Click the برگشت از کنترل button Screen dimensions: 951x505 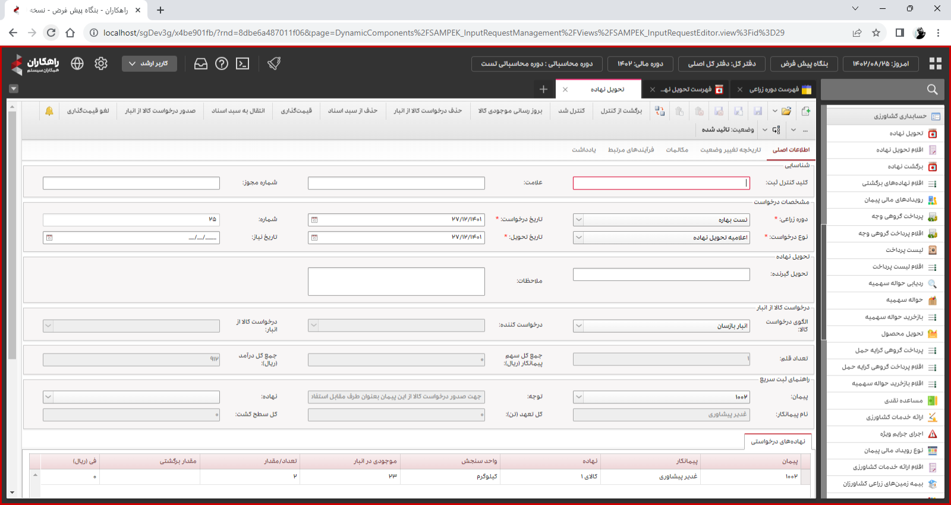[621, 111]
